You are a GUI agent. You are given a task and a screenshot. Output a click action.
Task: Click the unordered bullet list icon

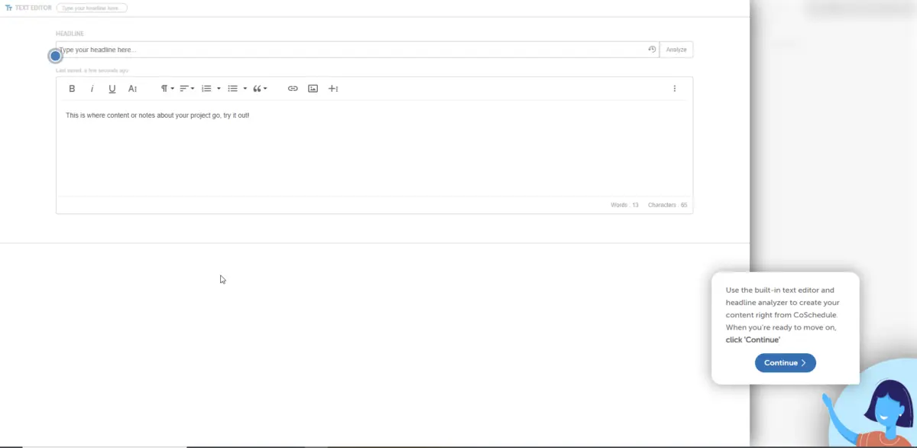pos(233,89)
